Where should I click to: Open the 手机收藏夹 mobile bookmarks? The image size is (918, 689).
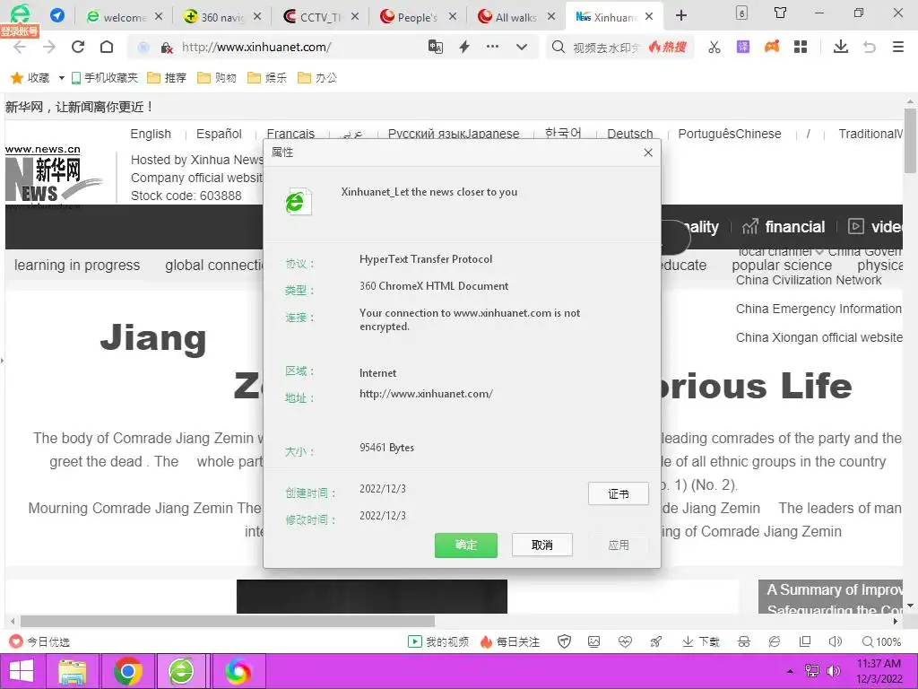click(x=104, y=78)
